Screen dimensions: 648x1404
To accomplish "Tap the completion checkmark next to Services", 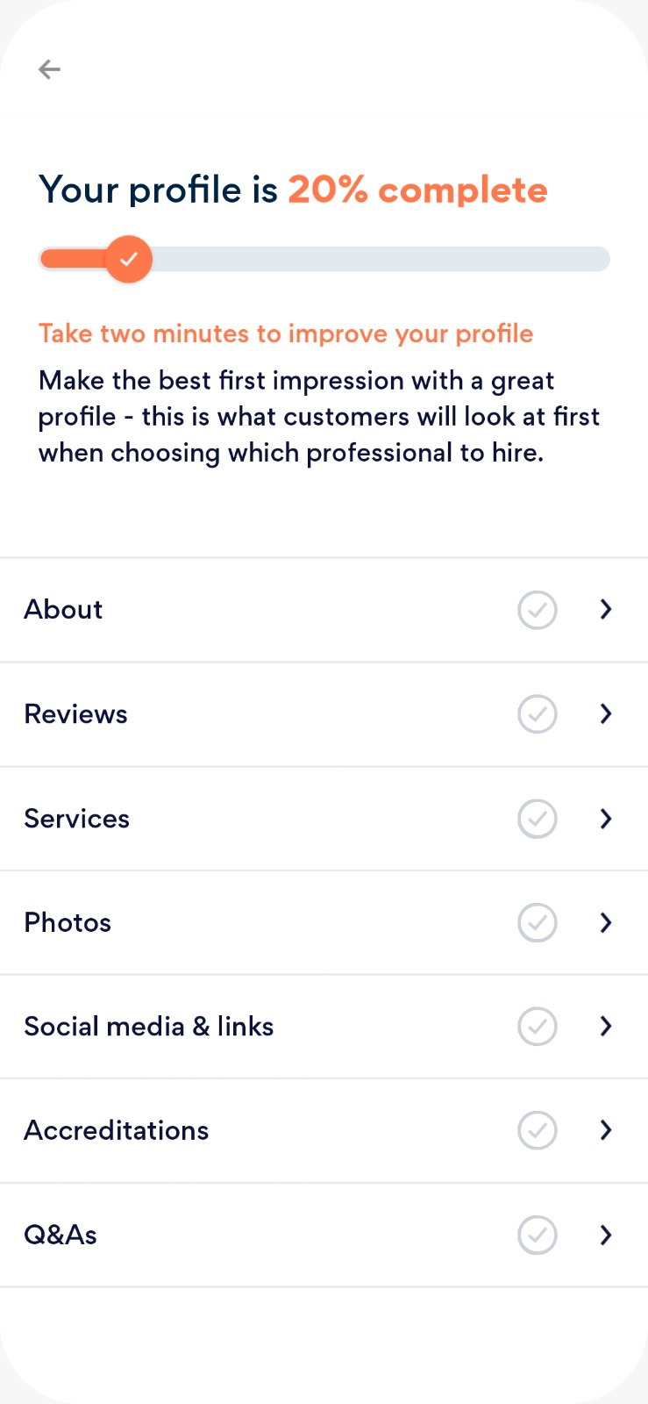I will tap(538, 819).
